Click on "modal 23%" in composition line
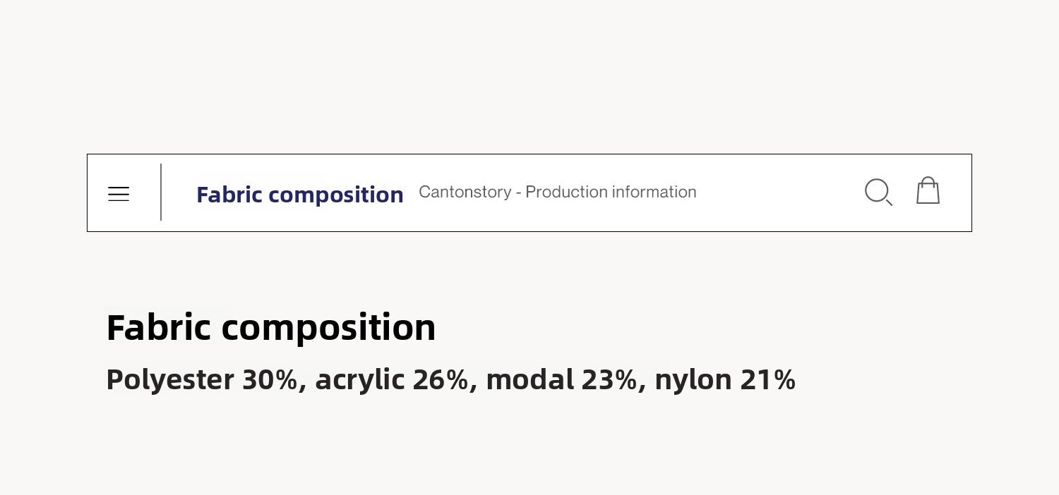The height and width of the screenshot is (495, 1059). 562,380
